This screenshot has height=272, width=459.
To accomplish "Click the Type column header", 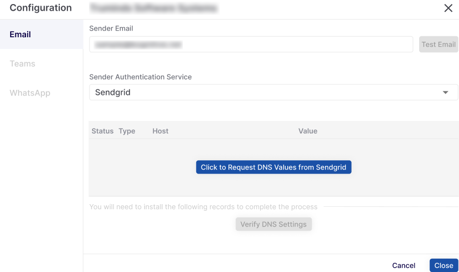I will pos(127,131).
